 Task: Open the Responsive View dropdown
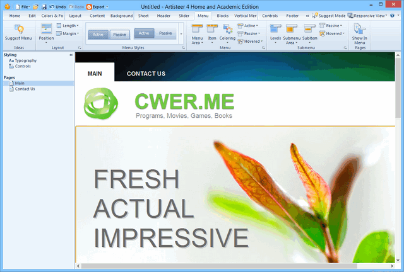click(x=367, y=16)
